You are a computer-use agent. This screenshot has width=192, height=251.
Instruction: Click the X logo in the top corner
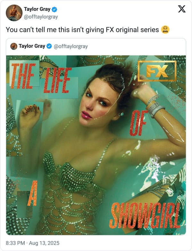tap(182, 9)
